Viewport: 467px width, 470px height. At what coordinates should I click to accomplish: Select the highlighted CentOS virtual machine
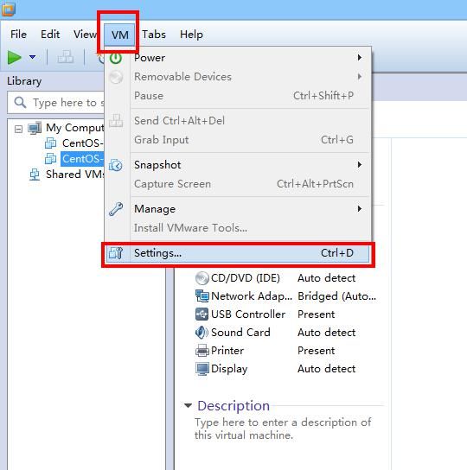[82, 159]
